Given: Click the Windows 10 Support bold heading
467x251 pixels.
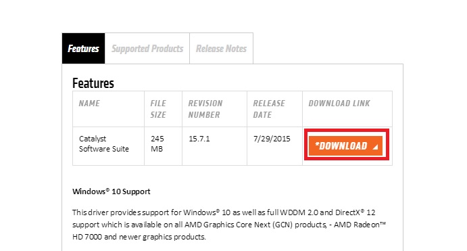Looking at the screenshot, I should [112, 191].
